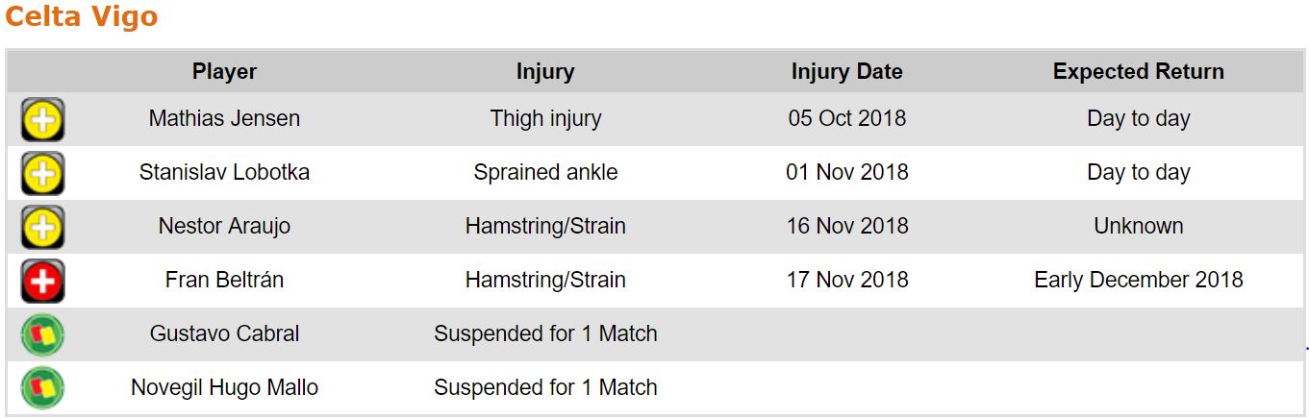Screen dimensions: 1309x419
Task: Click player name Mathias Jensen
Action: 224,118
